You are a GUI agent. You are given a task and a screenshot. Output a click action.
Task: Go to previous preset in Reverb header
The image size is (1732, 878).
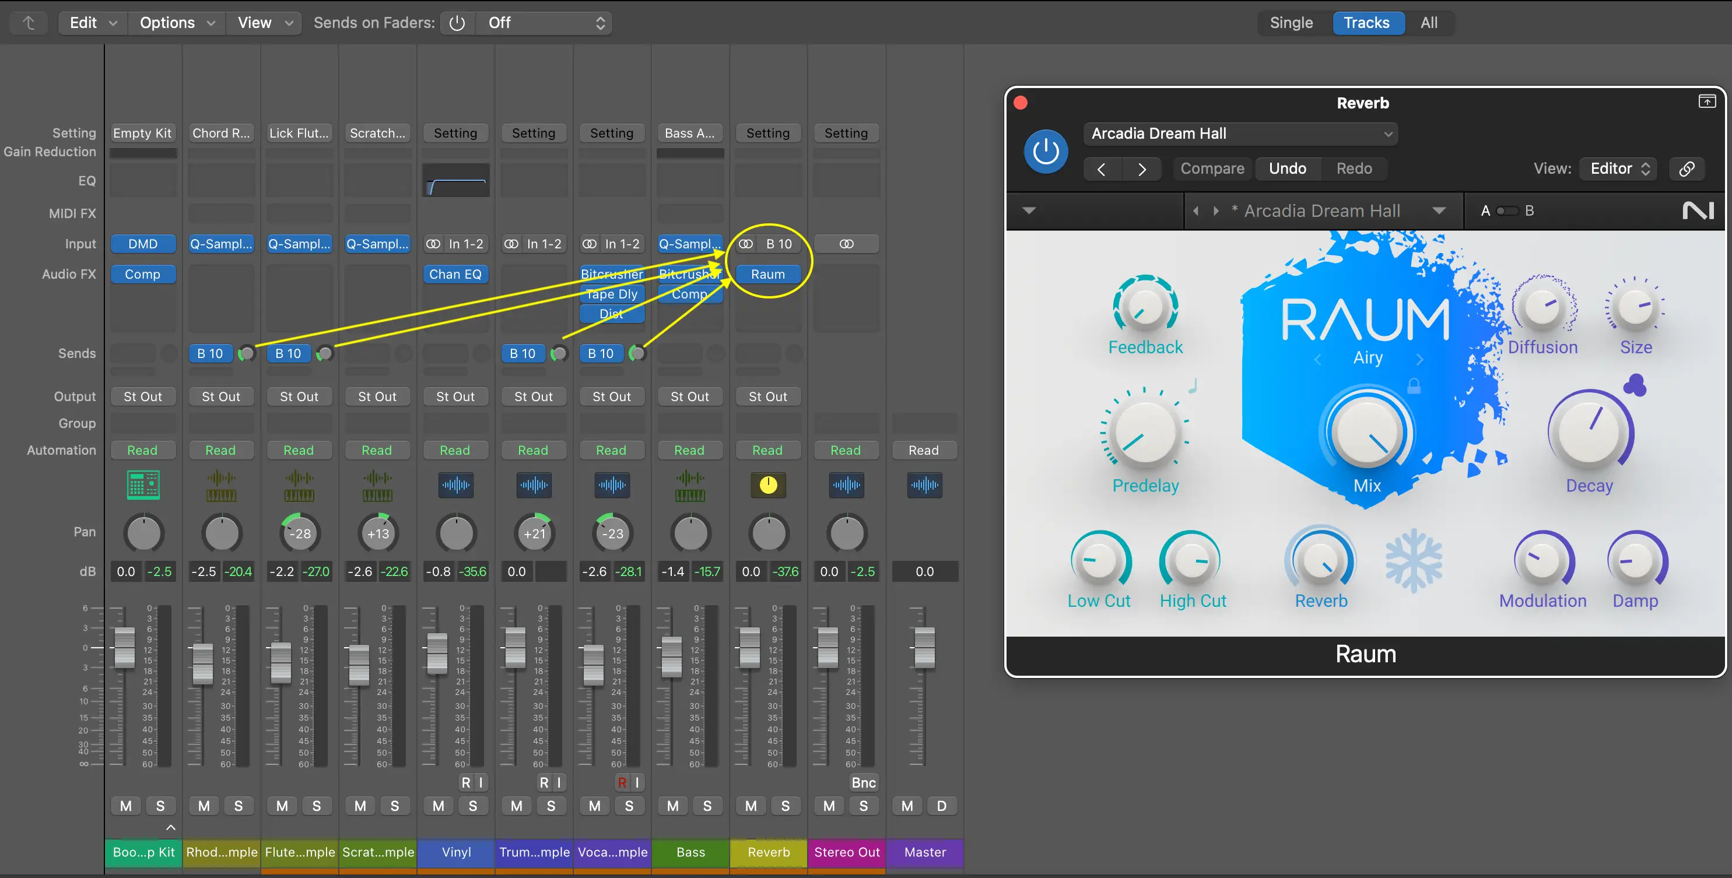[x=1102, y=168]
